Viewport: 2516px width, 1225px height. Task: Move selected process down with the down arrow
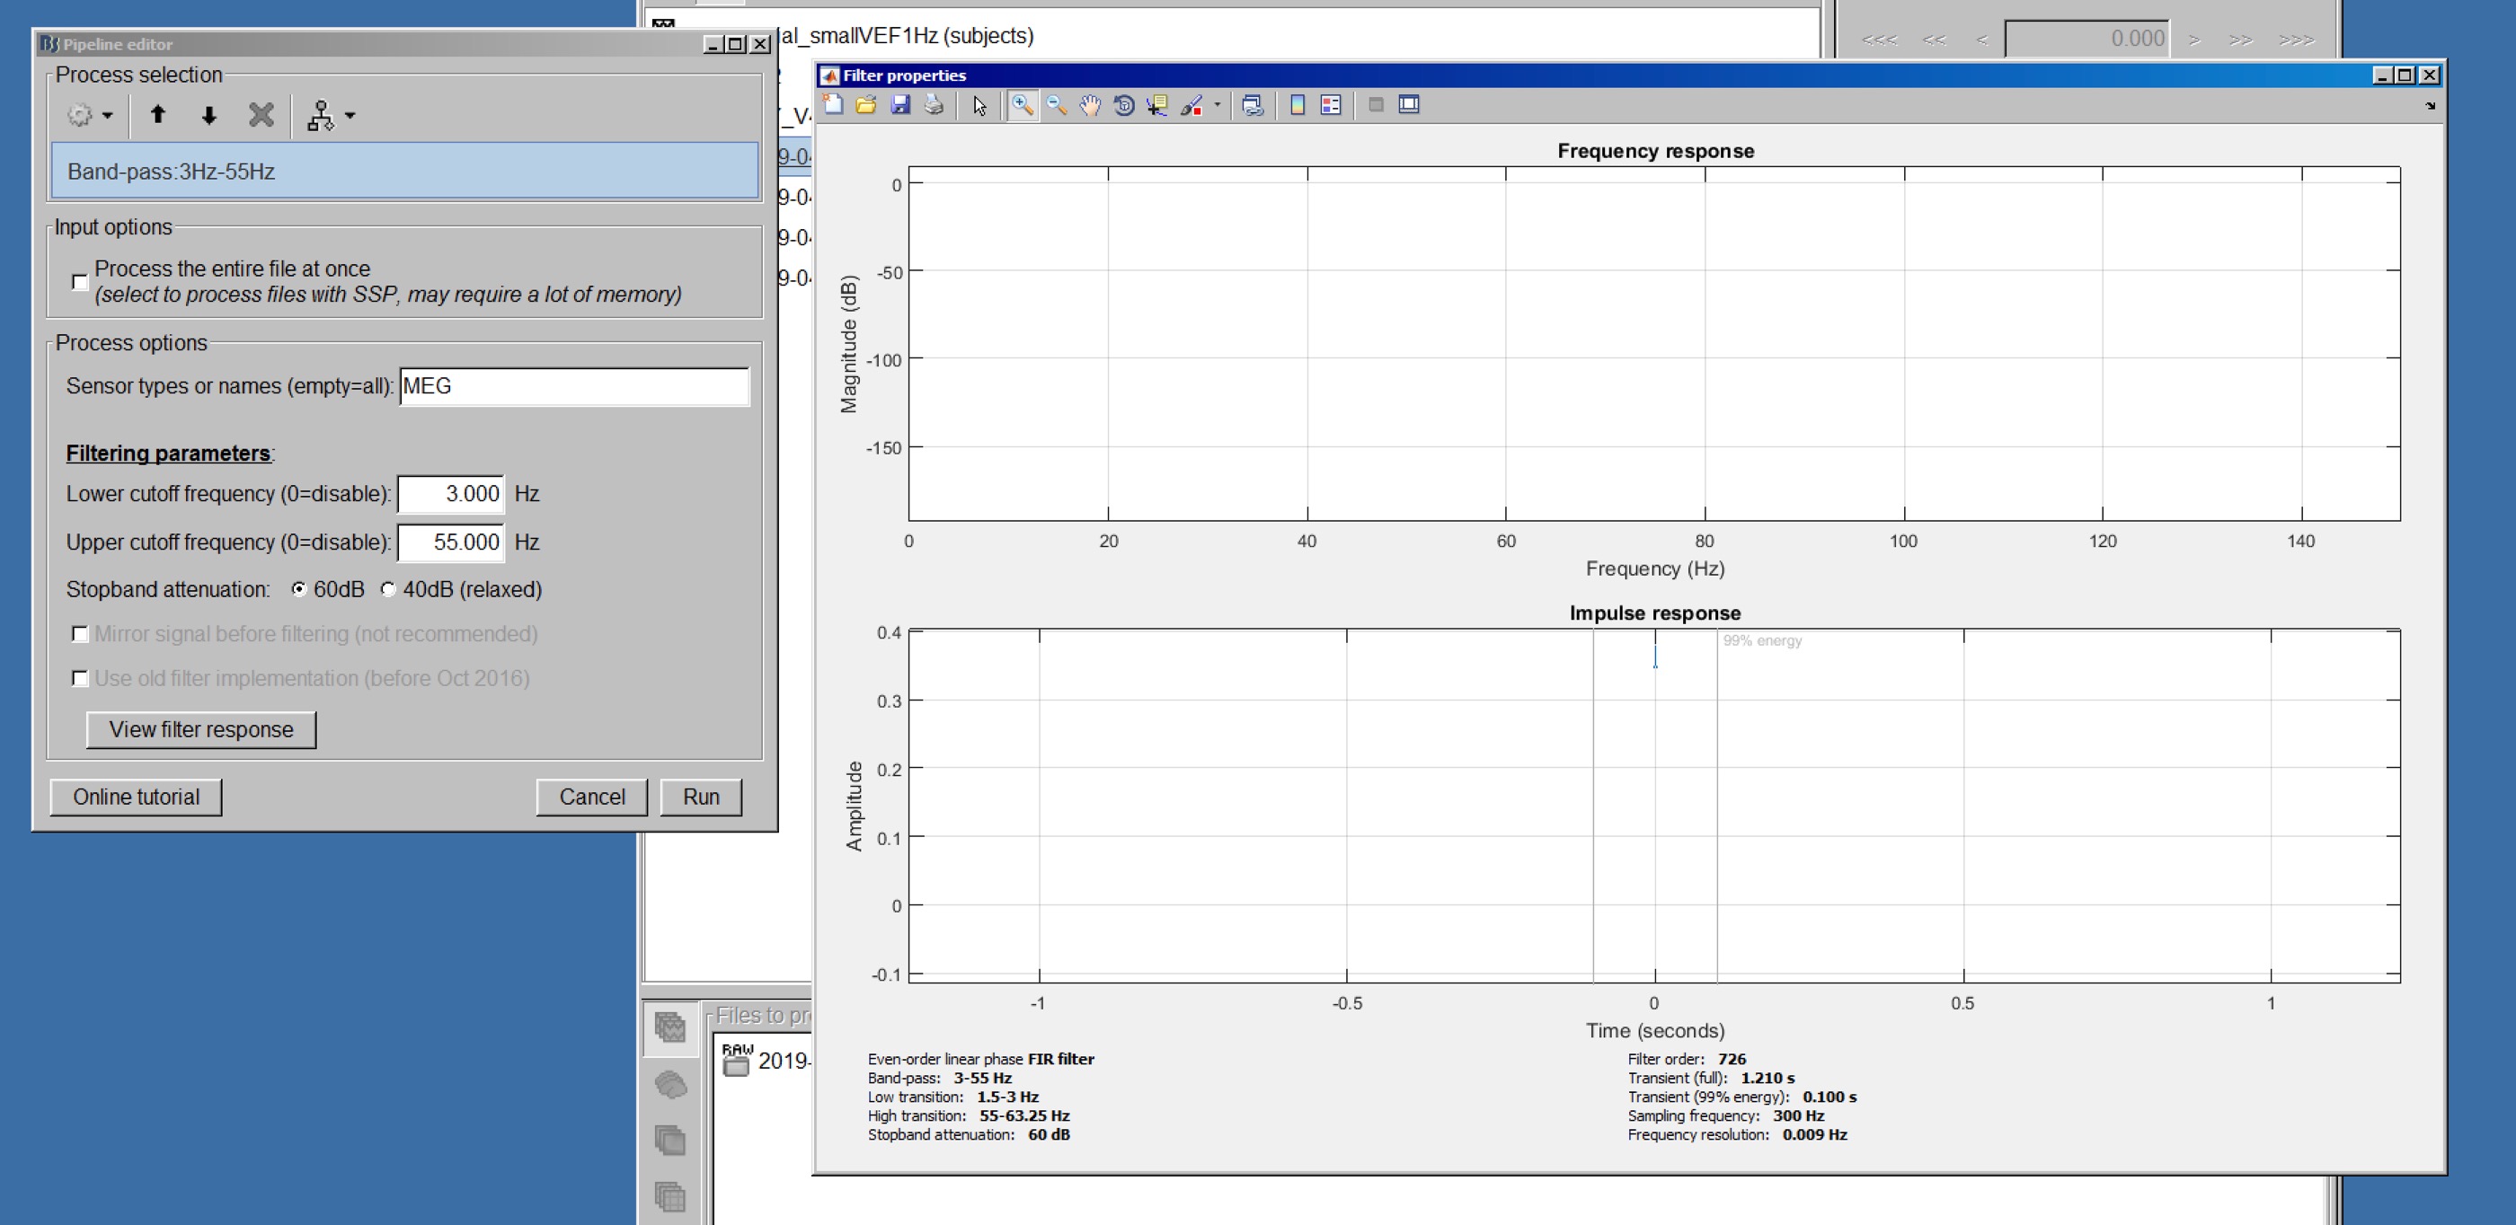coord(209,115)
